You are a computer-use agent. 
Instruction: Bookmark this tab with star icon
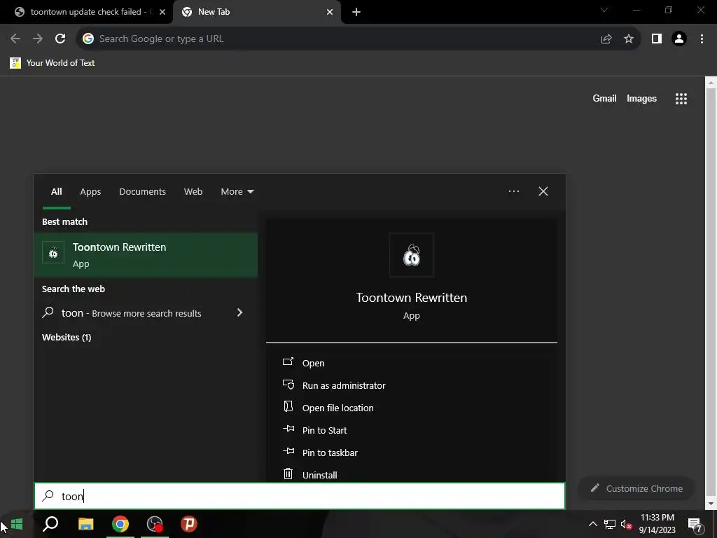[x=629, y=39]
